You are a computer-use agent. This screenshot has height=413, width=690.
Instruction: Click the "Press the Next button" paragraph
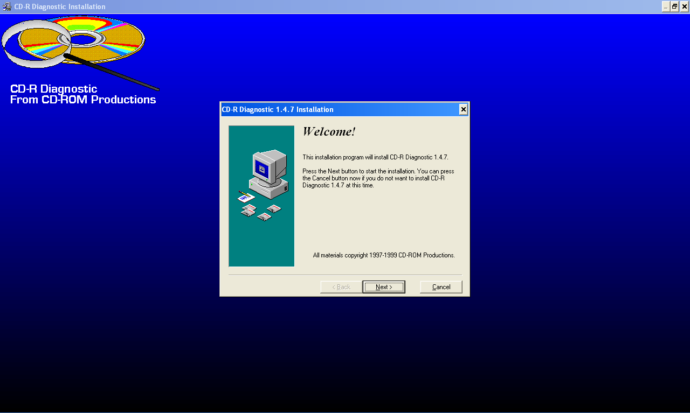coord(378,178)
